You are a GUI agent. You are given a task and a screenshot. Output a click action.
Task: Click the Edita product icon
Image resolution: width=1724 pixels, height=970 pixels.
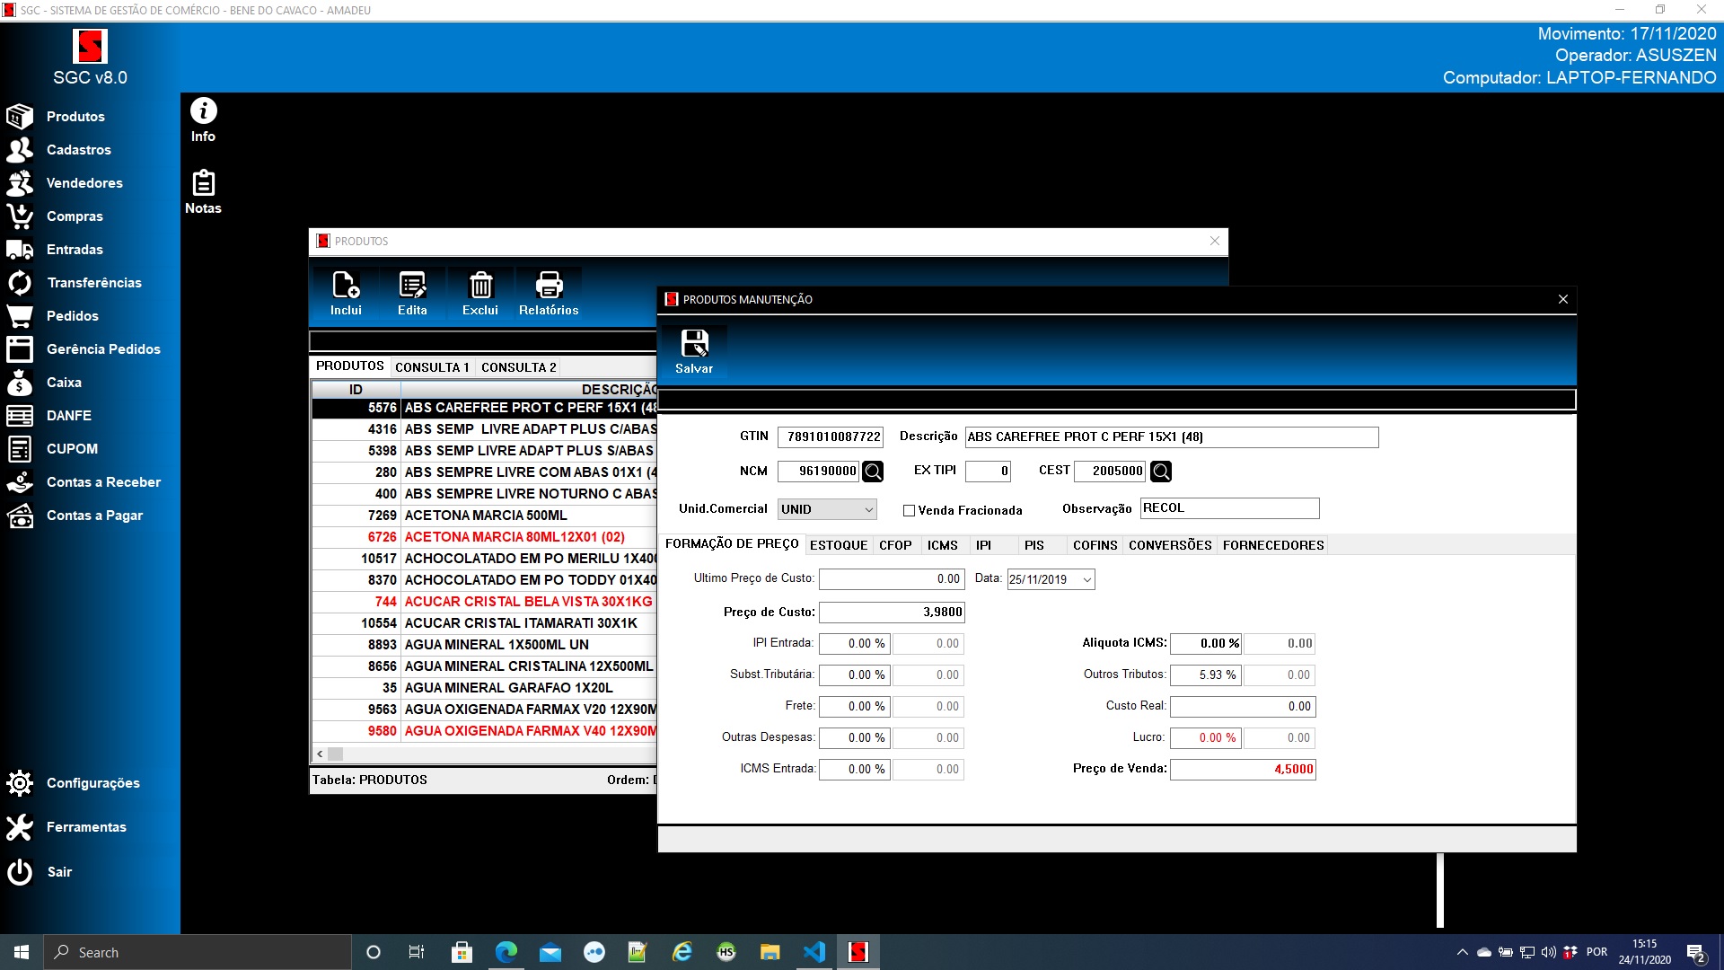412,287
